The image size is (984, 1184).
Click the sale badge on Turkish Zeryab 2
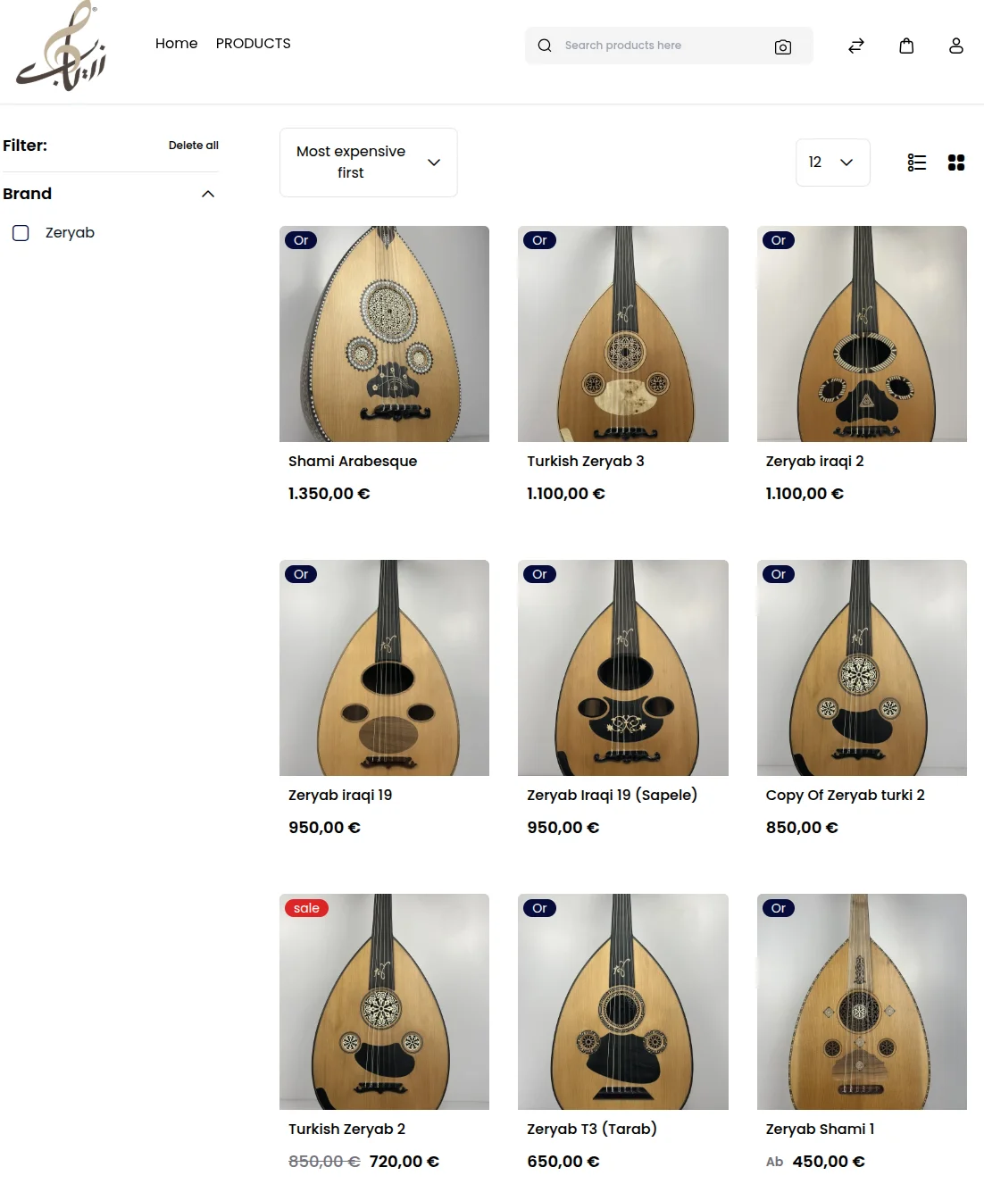point(306,908)
